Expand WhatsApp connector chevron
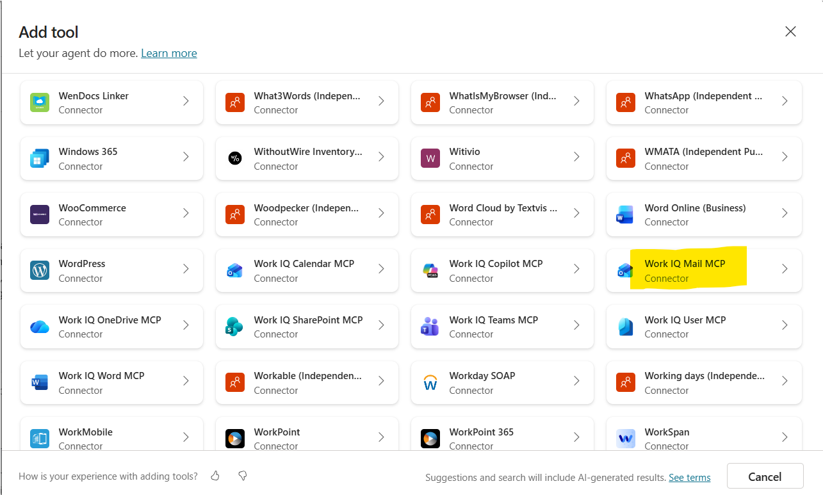This screenshot has height=495, width=823. [x=785, y=101]
